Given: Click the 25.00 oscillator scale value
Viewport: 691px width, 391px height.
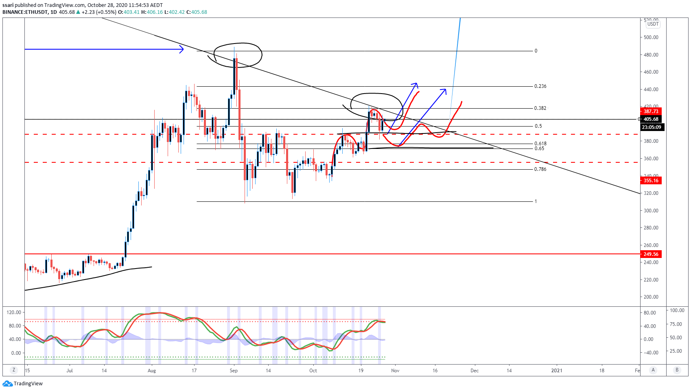Looking at the screenshot, I should point(676,351).
